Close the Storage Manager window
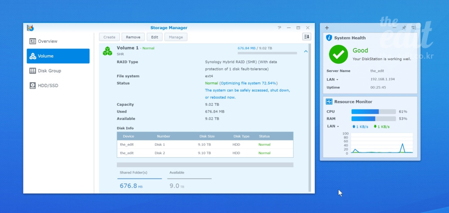 (x=308, y=28)
